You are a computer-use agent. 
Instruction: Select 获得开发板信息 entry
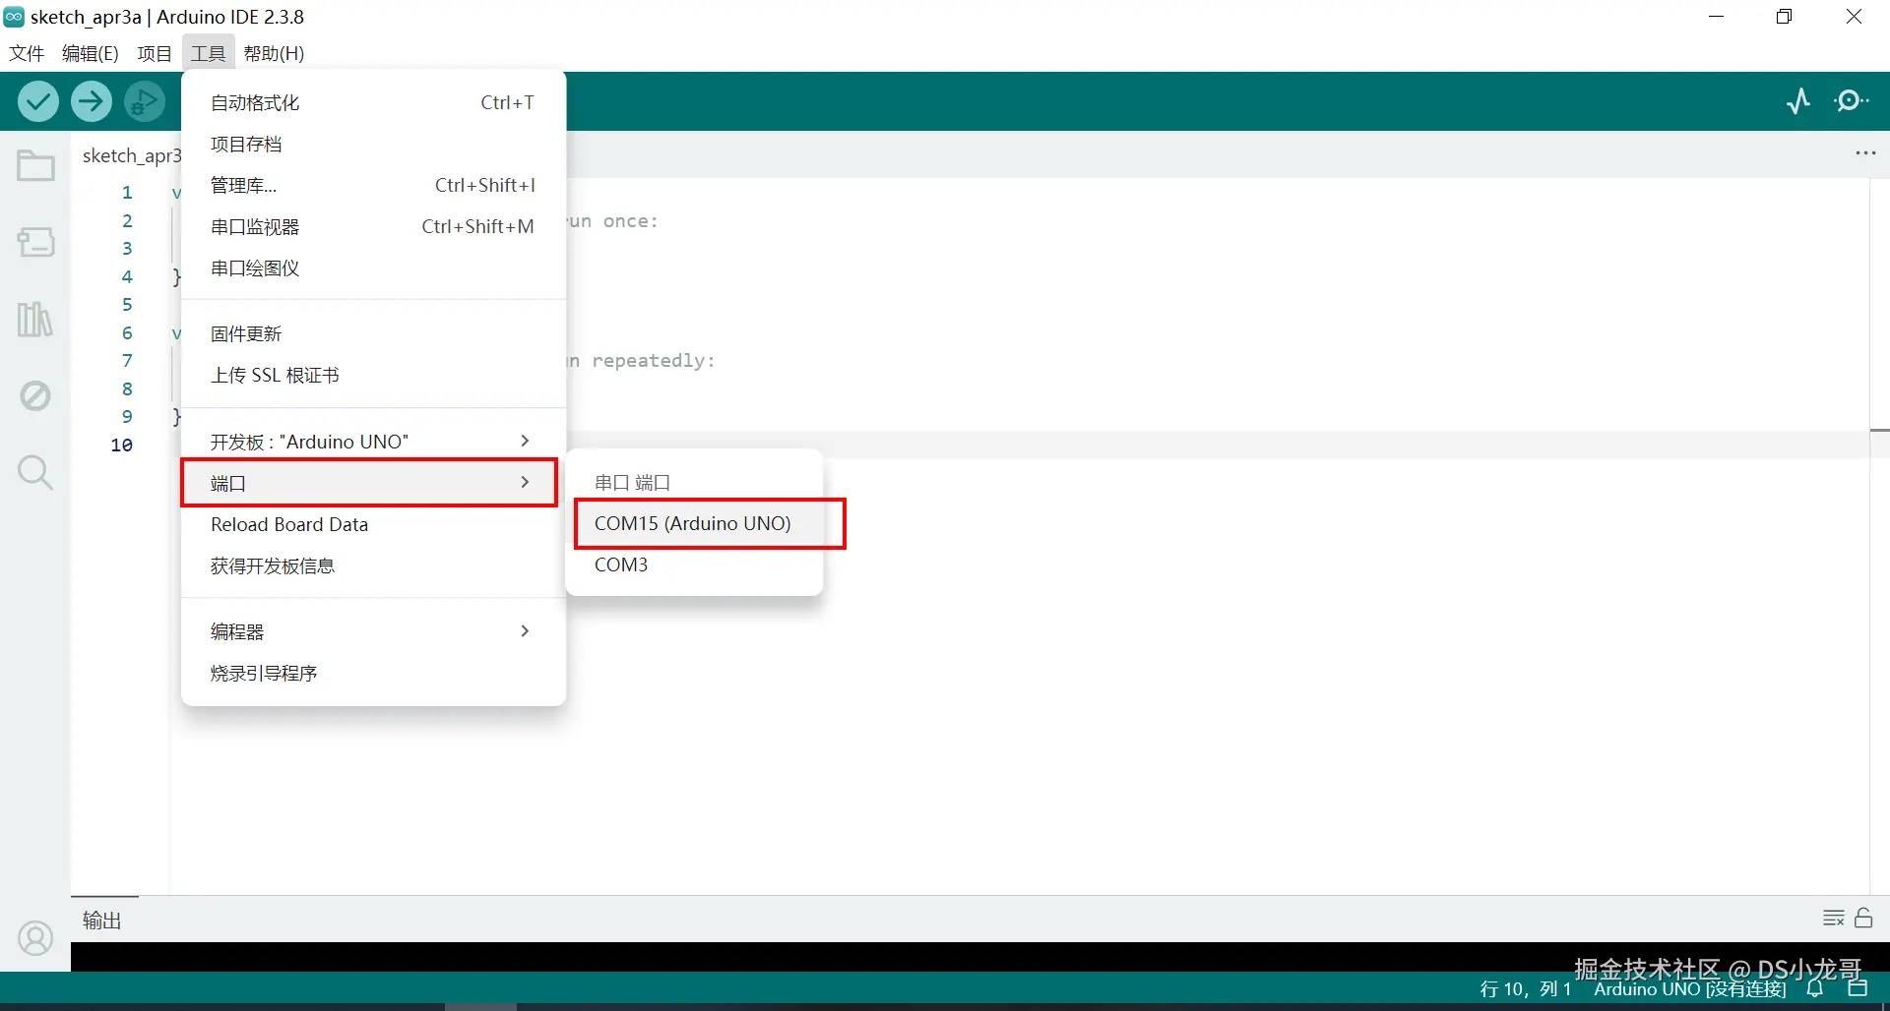click(373, 565)
